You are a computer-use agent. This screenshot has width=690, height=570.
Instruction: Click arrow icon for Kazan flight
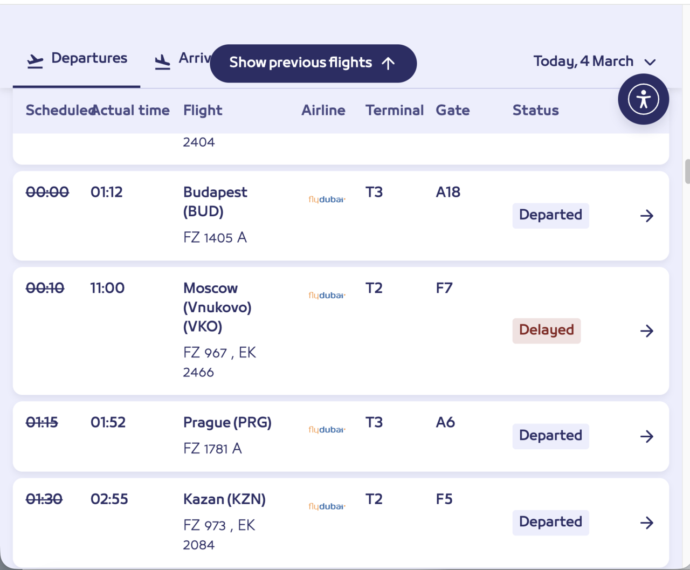point(646,523)
